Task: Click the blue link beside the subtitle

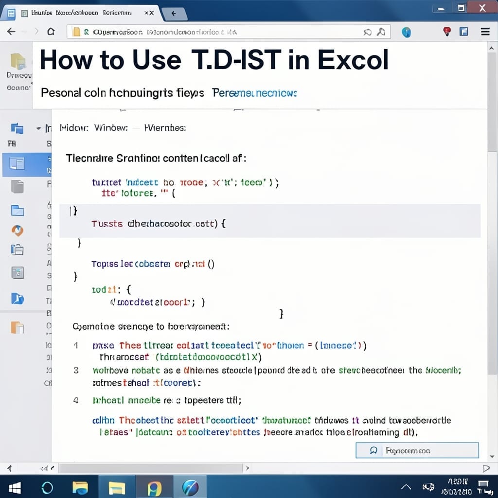Action: pyautogui.click(x=254, y=93)
